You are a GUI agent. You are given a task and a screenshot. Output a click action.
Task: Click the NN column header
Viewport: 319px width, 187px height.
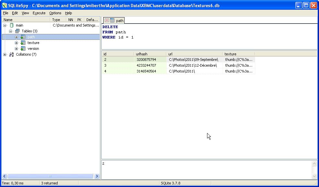(x=71, y=20)
